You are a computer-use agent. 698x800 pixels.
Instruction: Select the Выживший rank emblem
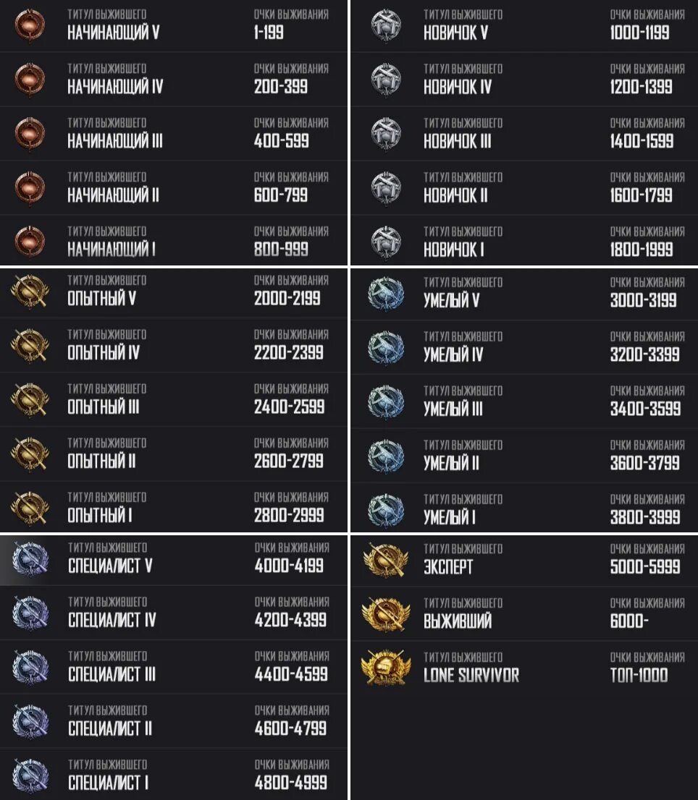coord(386,614)
